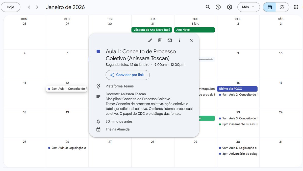Click the 'Convidar por link' button
303x171 pixels.
pos(127,75)
